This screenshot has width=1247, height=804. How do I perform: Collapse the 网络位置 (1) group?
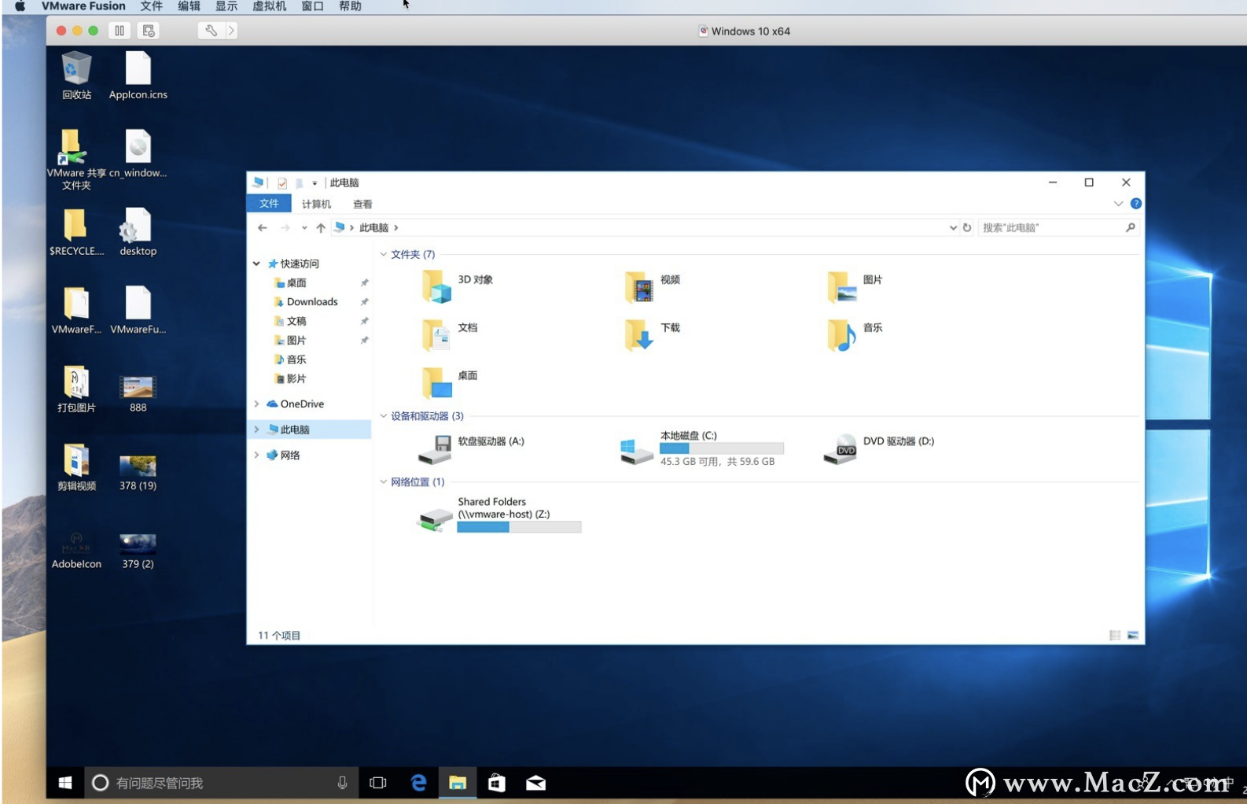(384, 482)
